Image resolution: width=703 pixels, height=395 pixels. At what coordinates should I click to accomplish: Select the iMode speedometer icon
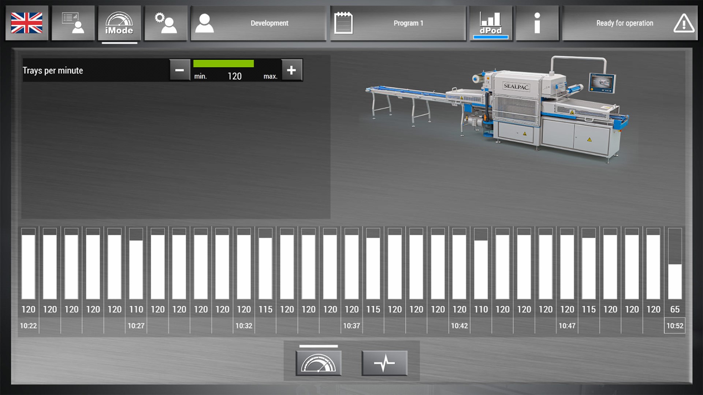(x=119, y=23)
